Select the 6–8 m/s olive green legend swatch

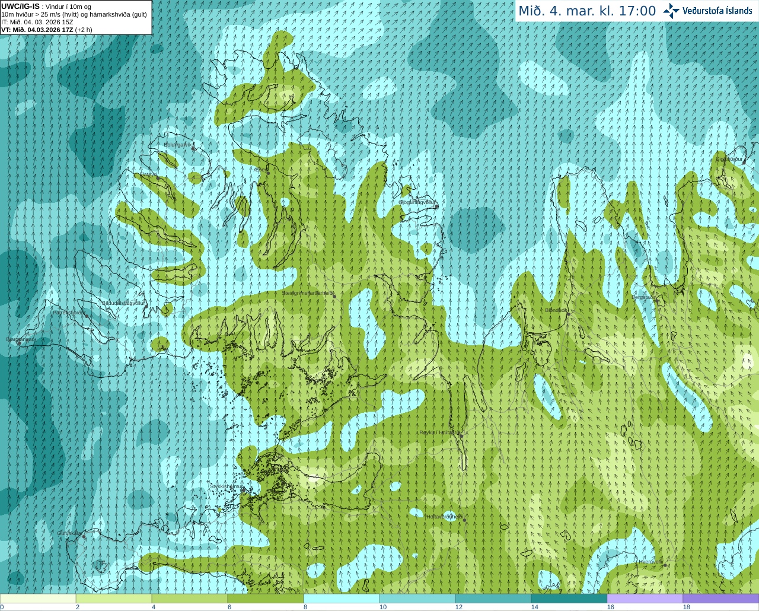[266, 599]
